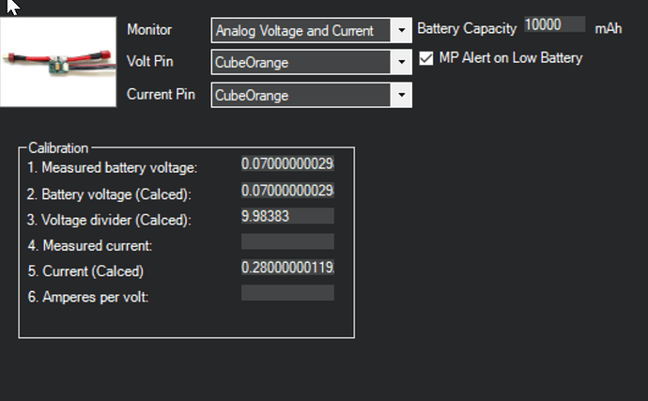
Task: Click CubeOrange text in Volt Pin box
Action: point(252,62)
